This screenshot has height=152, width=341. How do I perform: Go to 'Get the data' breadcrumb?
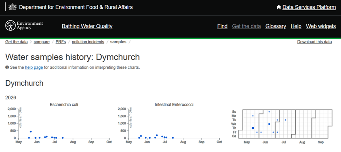point(17,42)
